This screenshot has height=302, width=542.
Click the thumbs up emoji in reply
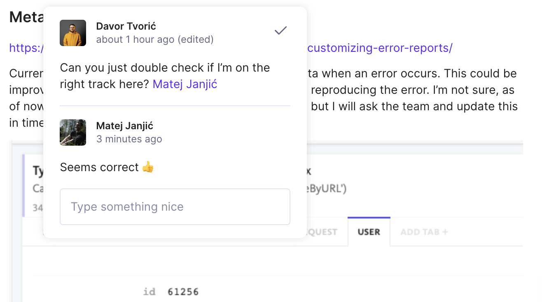(147, 167)
